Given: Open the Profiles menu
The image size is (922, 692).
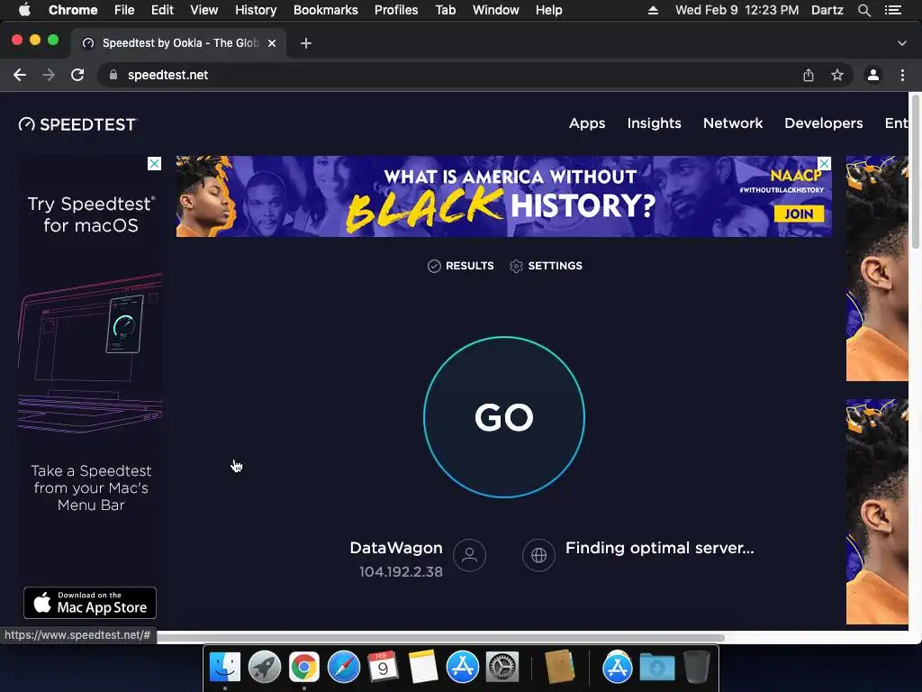Looking at the screenshot, I should [x=396, y=10].
